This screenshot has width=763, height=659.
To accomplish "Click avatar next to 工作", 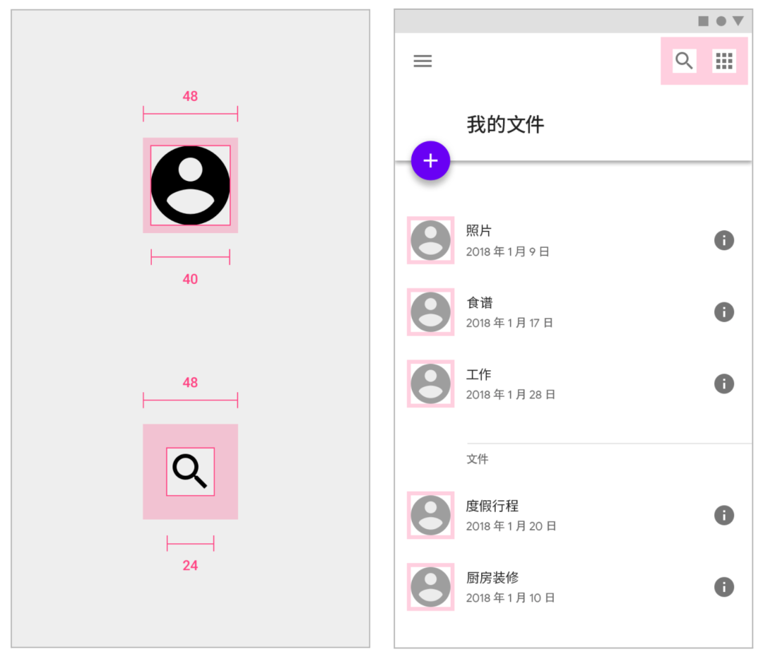I will pyautogui.click(x=431, y=384).
